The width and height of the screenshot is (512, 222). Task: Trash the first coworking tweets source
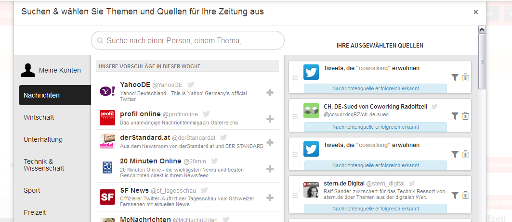465,77
